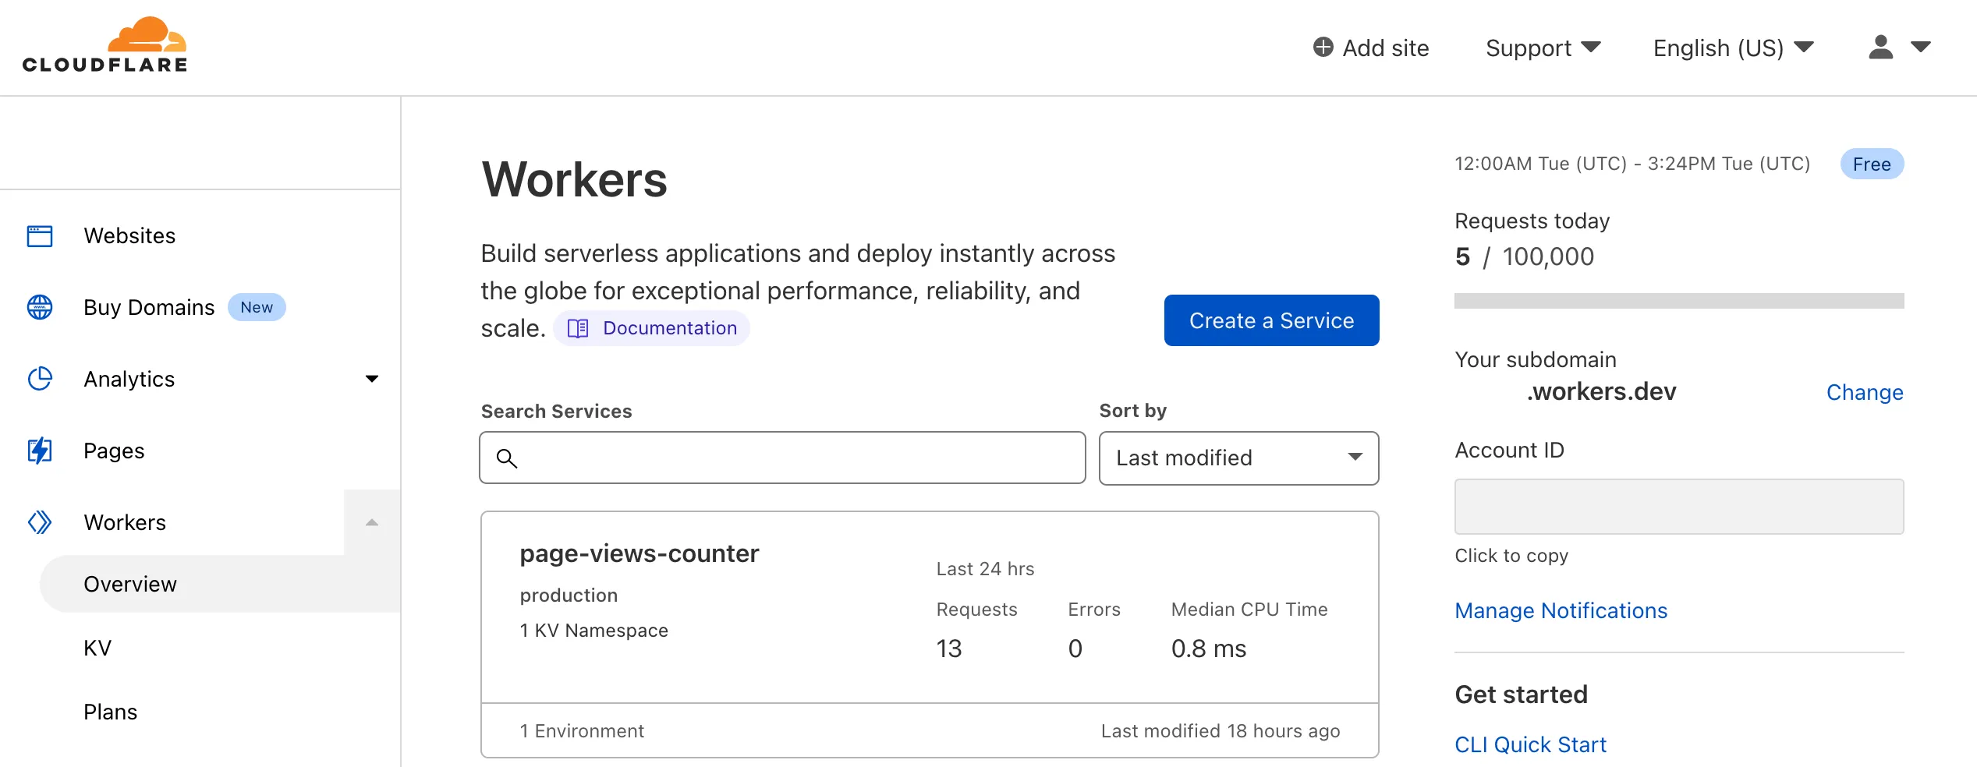The width and height of the screenshot is (1977, 767).
Task: Click the 'Click to copy' label
Action: 1511,556
